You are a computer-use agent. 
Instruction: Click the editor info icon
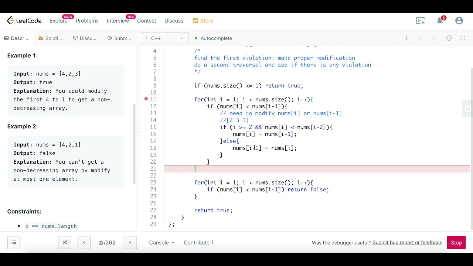(407, 38)
